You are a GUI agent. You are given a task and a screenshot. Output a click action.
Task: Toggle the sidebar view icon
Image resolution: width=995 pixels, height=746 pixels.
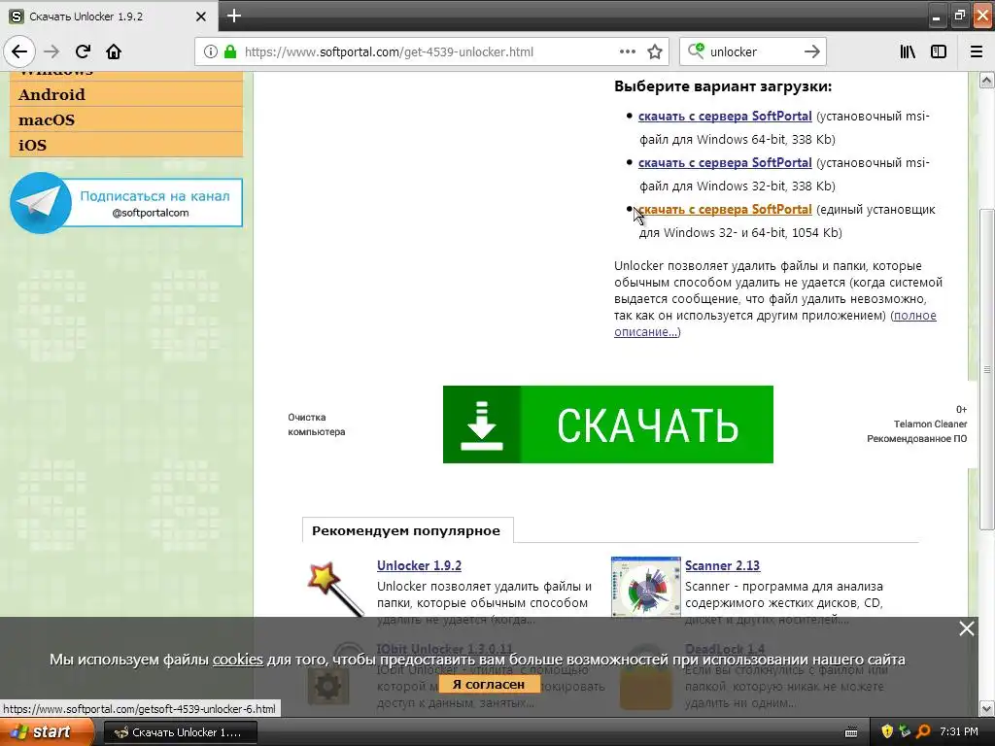[x=939, y=52]
